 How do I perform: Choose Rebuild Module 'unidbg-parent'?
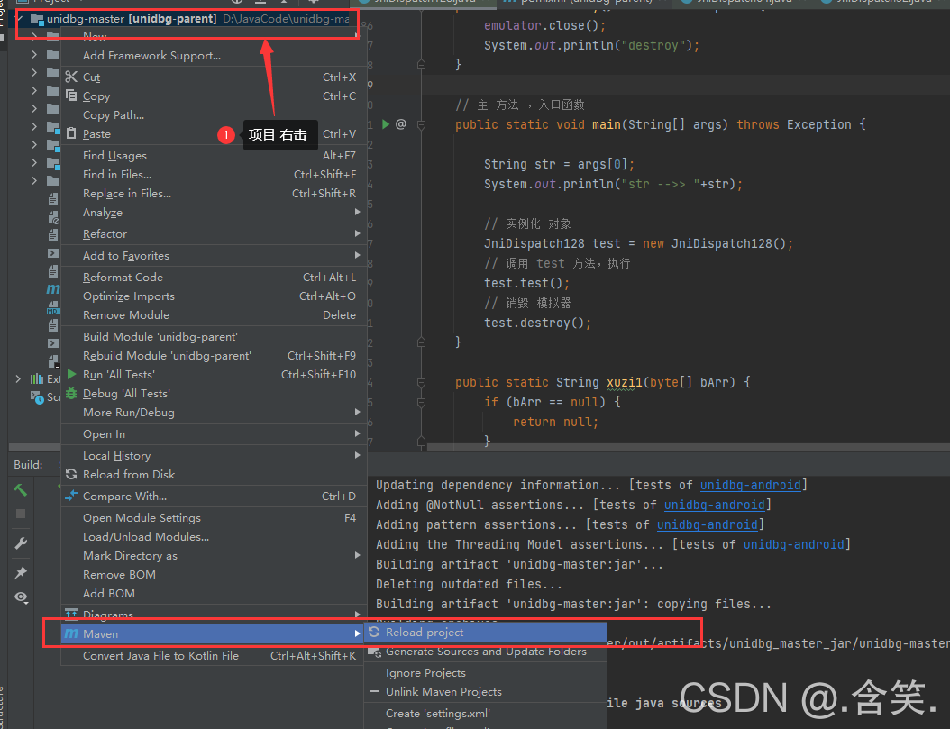pos(215,355)
